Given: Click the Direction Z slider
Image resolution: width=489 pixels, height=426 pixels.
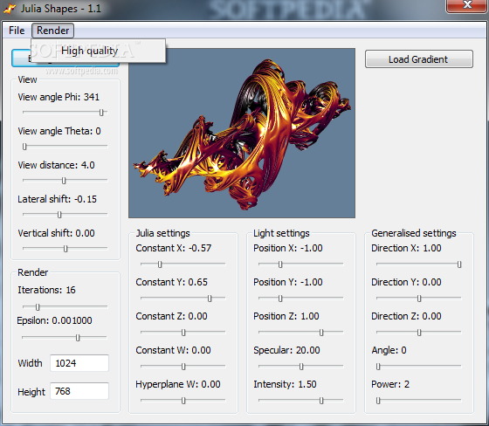Looking at the screenshot, I should coord(418,332).
